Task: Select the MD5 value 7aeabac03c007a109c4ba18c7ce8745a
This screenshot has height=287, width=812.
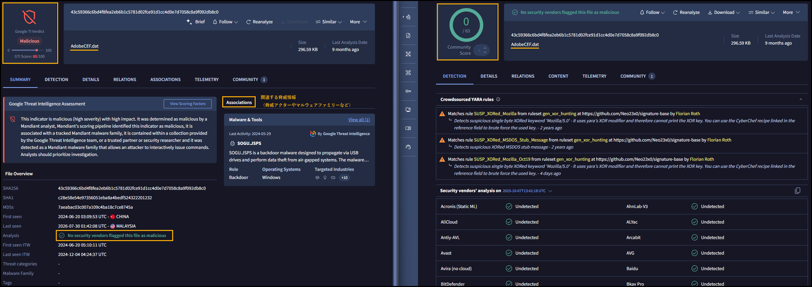Action: (x=95, y=207)
